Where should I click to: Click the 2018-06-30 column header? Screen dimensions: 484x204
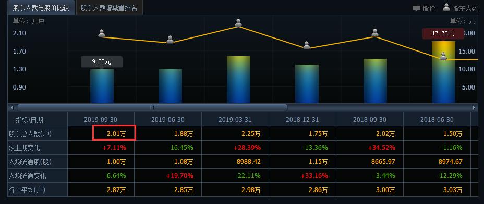click(437, 120)
